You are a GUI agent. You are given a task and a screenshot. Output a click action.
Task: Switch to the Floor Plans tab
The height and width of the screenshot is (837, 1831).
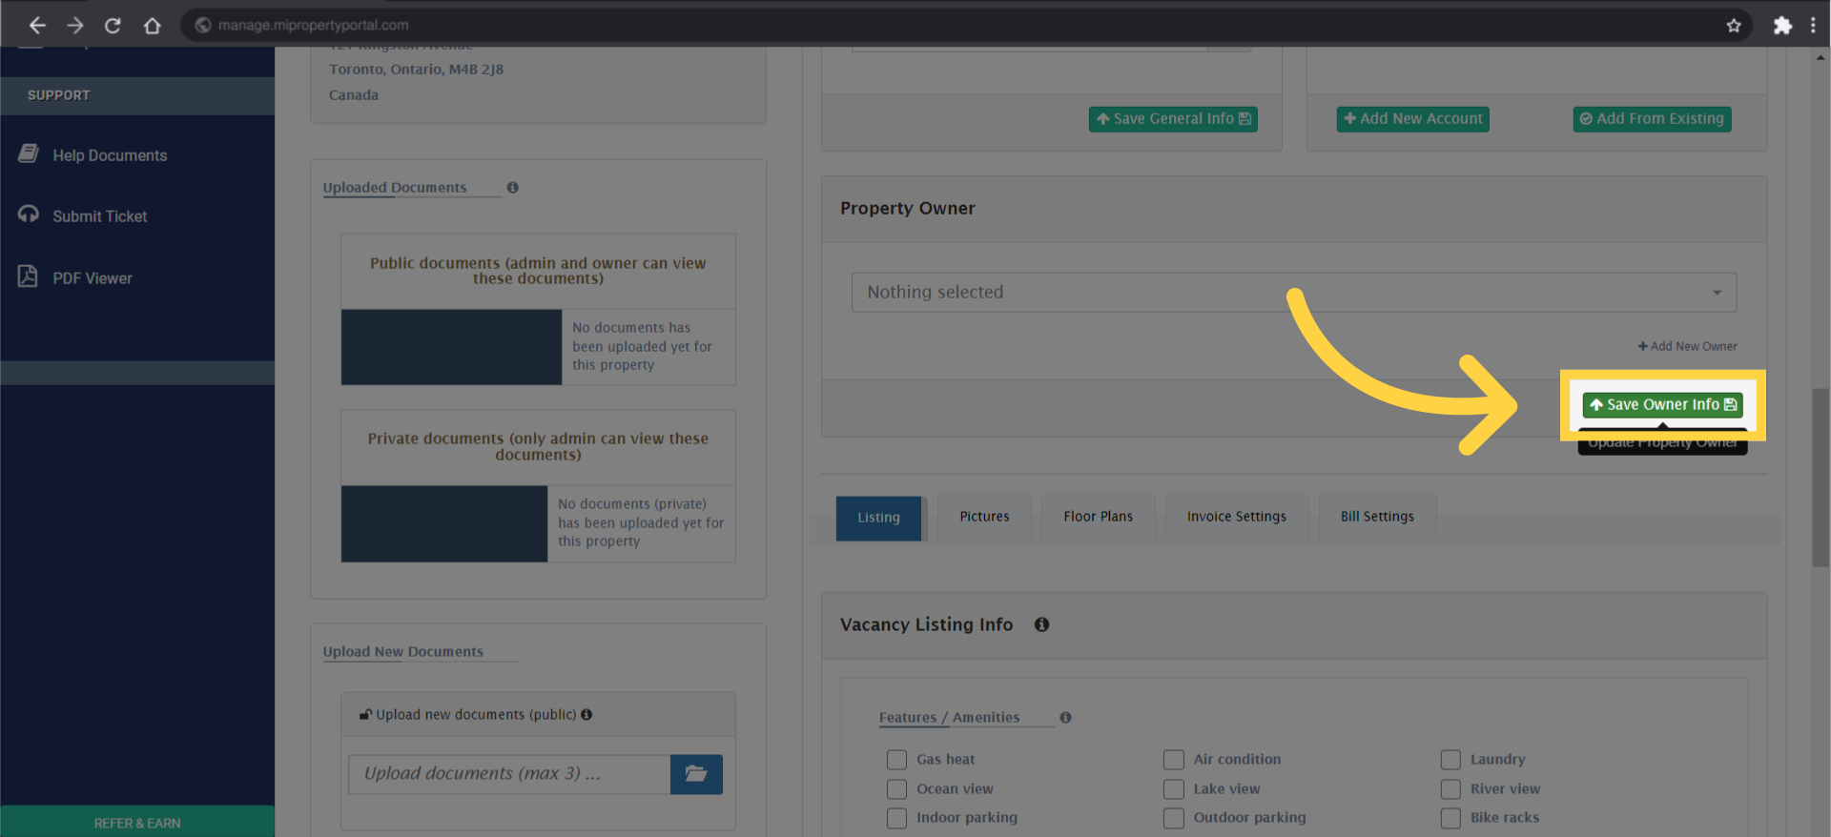tap(1099, 517)
